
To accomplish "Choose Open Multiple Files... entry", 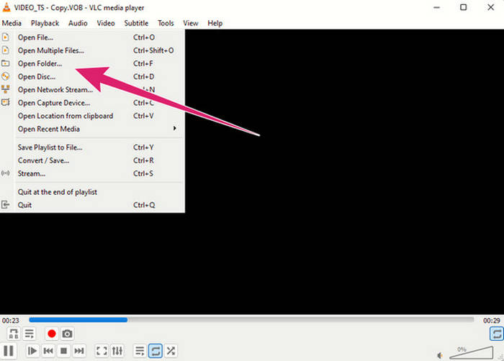I will pos(93,50).
